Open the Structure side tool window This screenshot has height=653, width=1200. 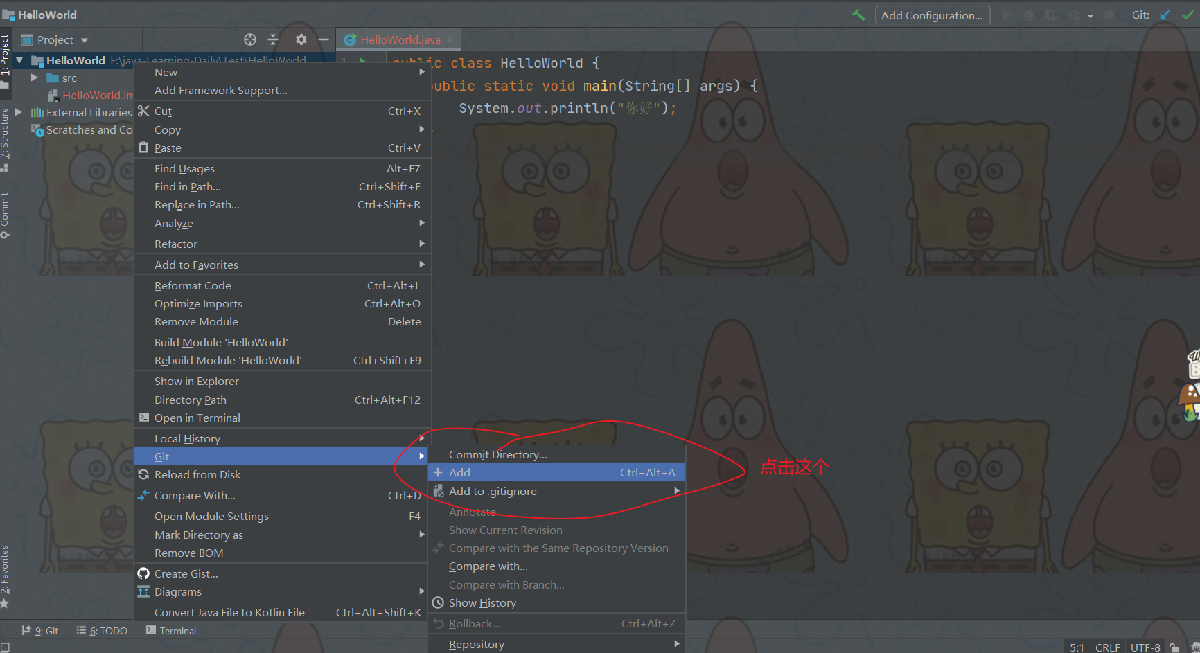point(5,140)
